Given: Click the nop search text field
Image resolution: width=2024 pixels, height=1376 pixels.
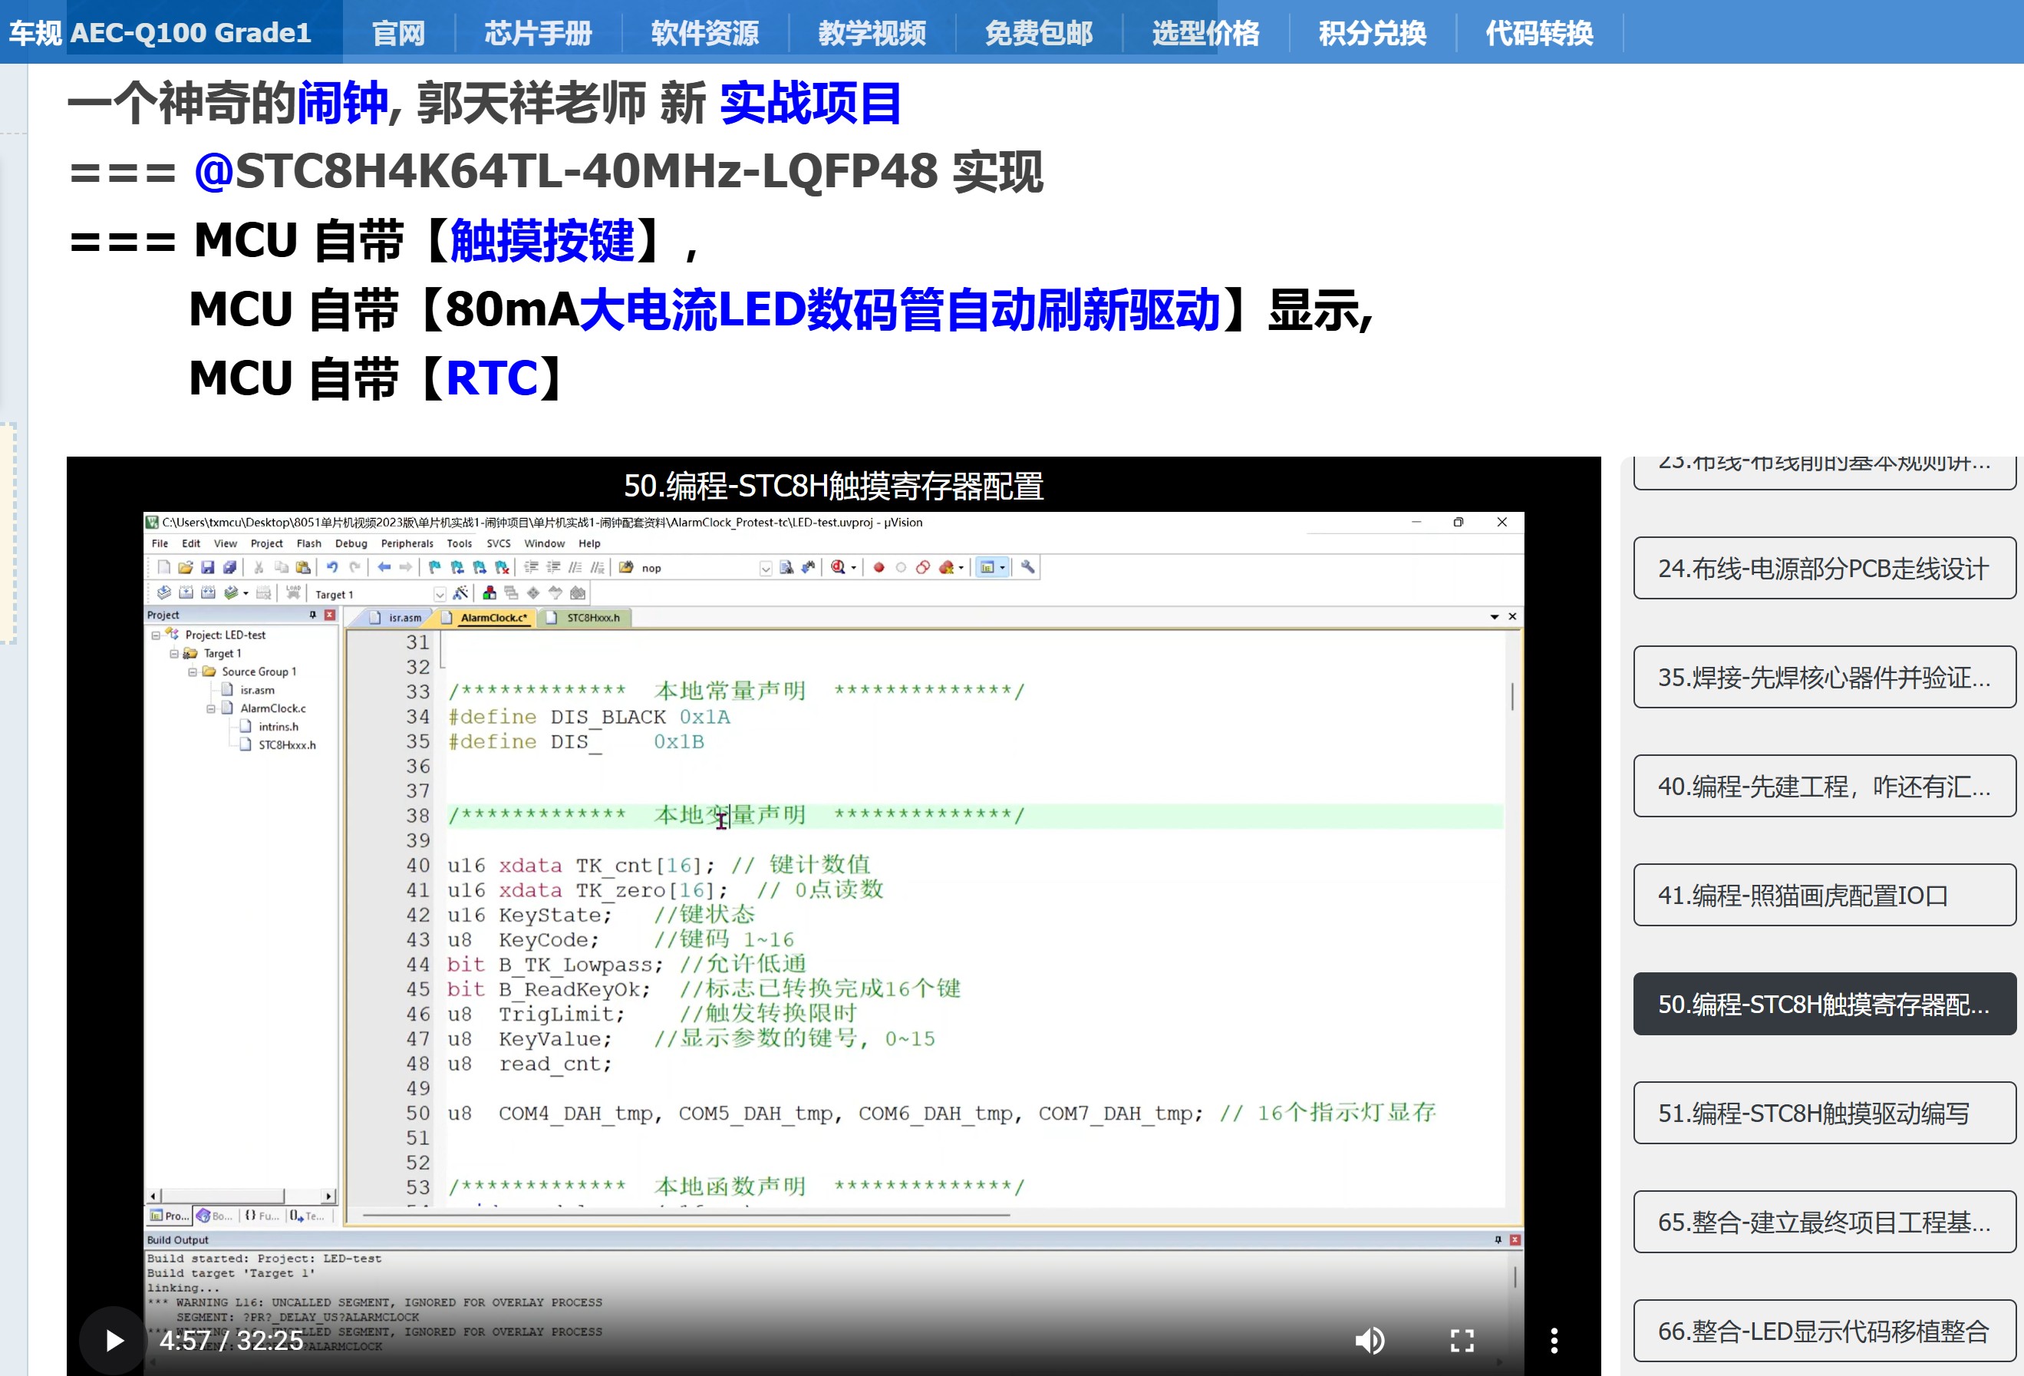Looking at the screenshot, I should click(x=699, y=569).
